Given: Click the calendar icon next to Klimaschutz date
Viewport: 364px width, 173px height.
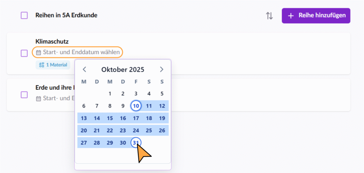Looking at the screenshot, I should (x=38, y=53).
